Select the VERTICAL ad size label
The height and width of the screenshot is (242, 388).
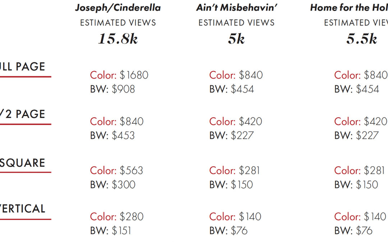23,209
